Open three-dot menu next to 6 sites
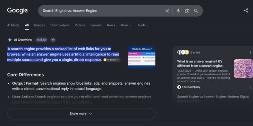 250,52
